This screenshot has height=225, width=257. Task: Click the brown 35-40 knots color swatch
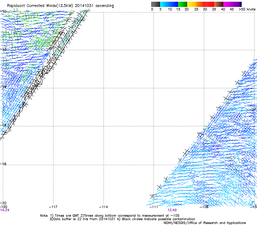pyautogui.click(x=219, y=4)
